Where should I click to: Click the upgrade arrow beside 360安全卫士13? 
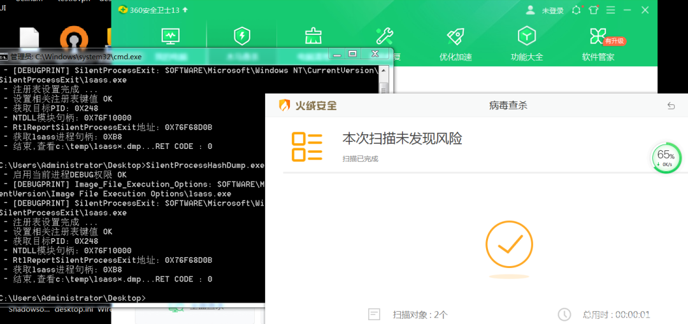tap(185, 10)
